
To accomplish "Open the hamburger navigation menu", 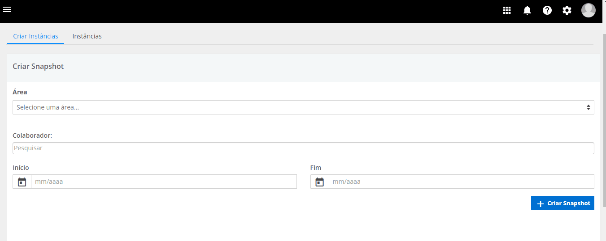I will 7,9.
